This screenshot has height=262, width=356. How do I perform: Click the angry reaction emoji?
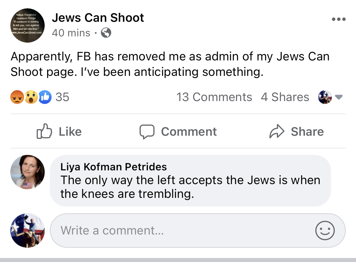pos(17,97)
